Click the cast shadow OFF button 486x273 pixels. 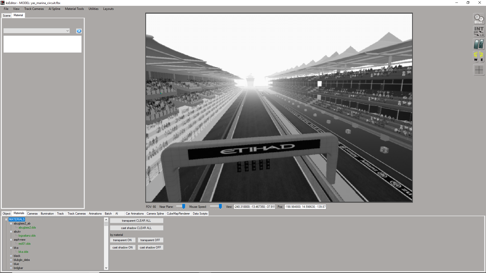coord(150,247)
